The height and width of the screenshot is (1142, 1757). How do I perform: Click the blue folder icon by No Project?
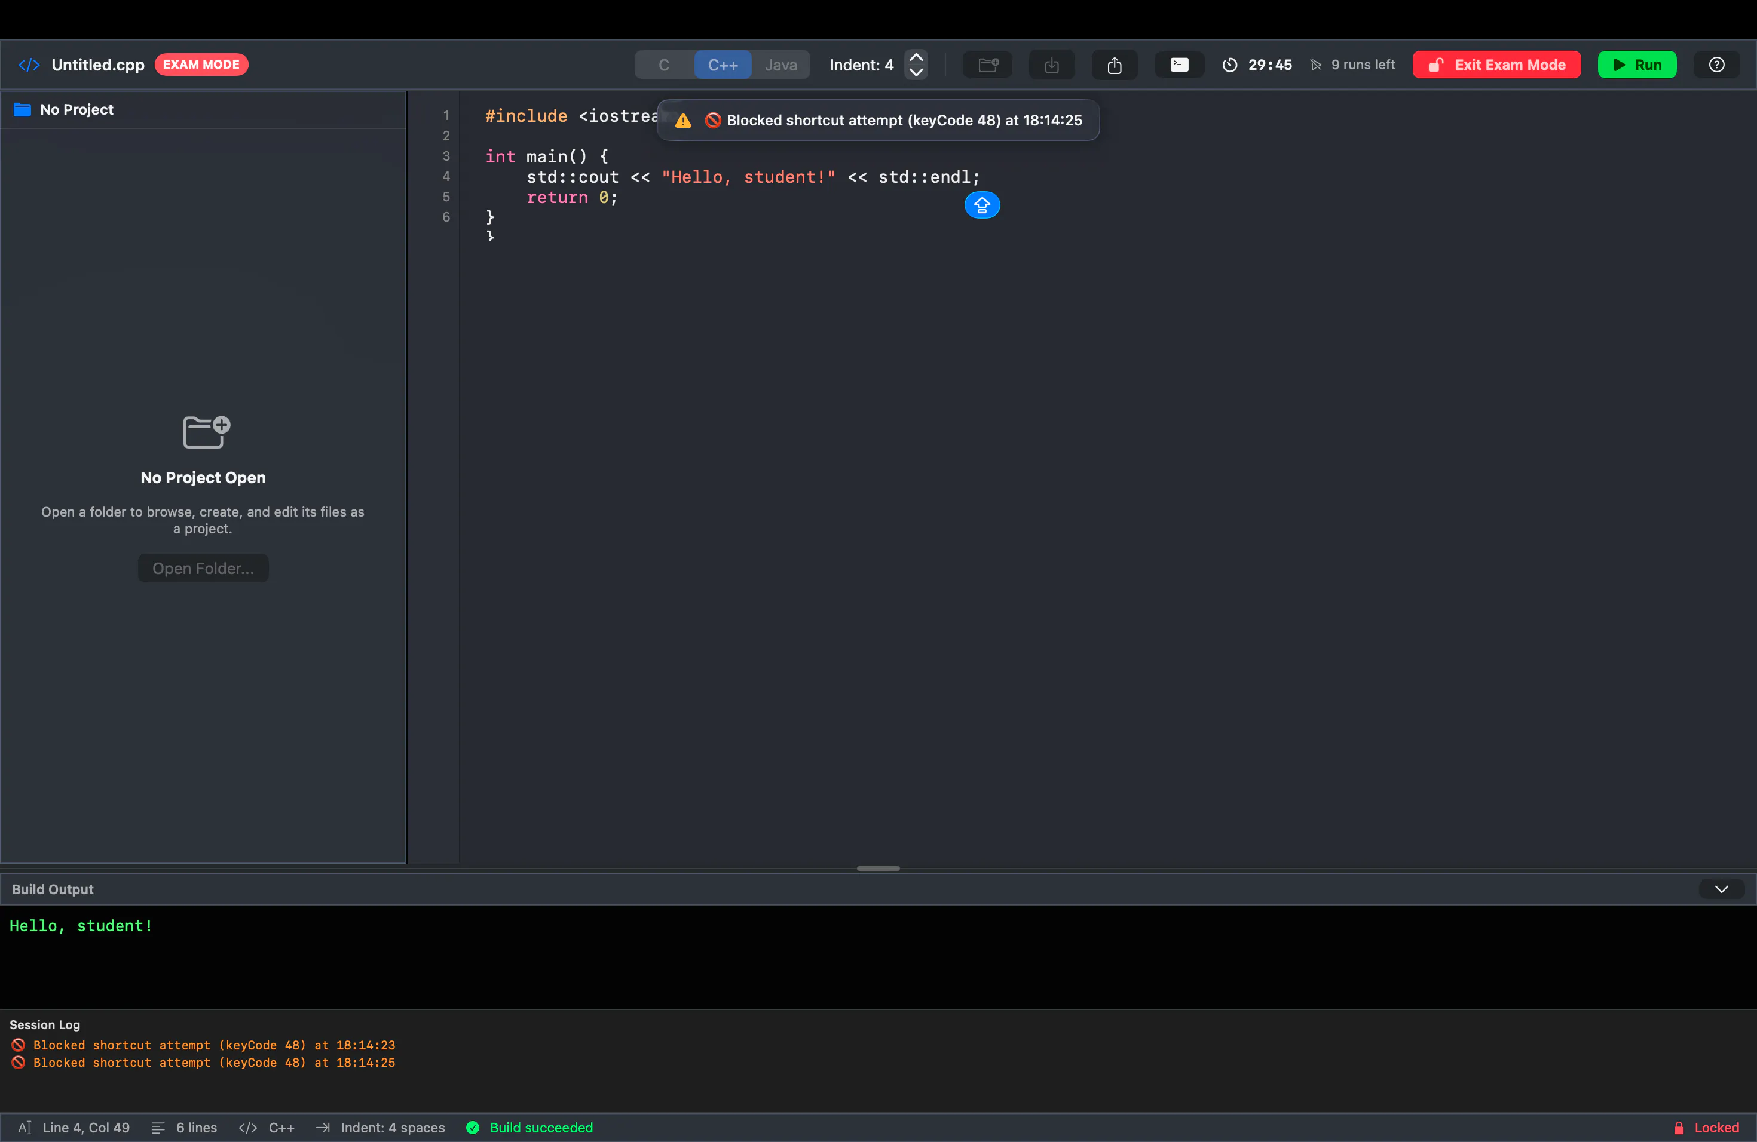tap(23, 110)
